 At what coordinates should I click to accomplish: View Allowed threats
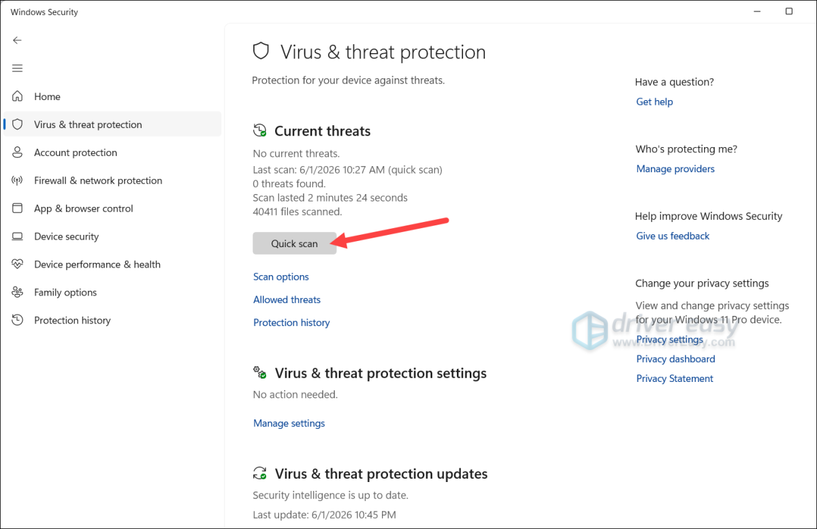tap(287, 300)
